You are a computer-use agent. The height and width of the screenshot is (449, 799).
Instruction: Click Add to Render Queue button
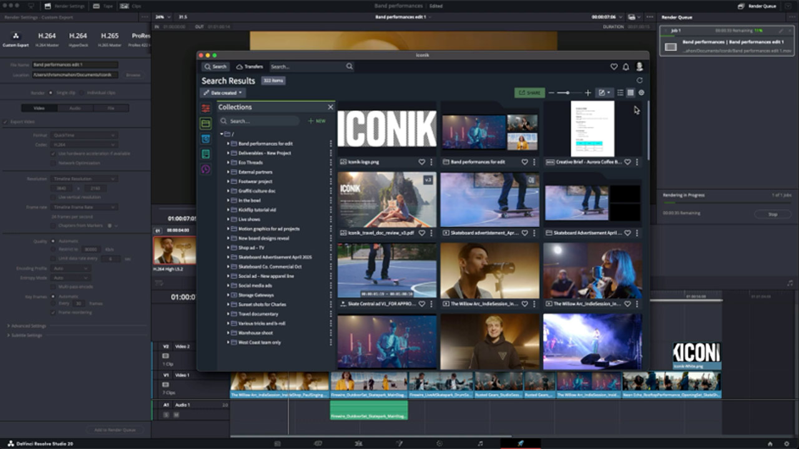pos(115,430)
